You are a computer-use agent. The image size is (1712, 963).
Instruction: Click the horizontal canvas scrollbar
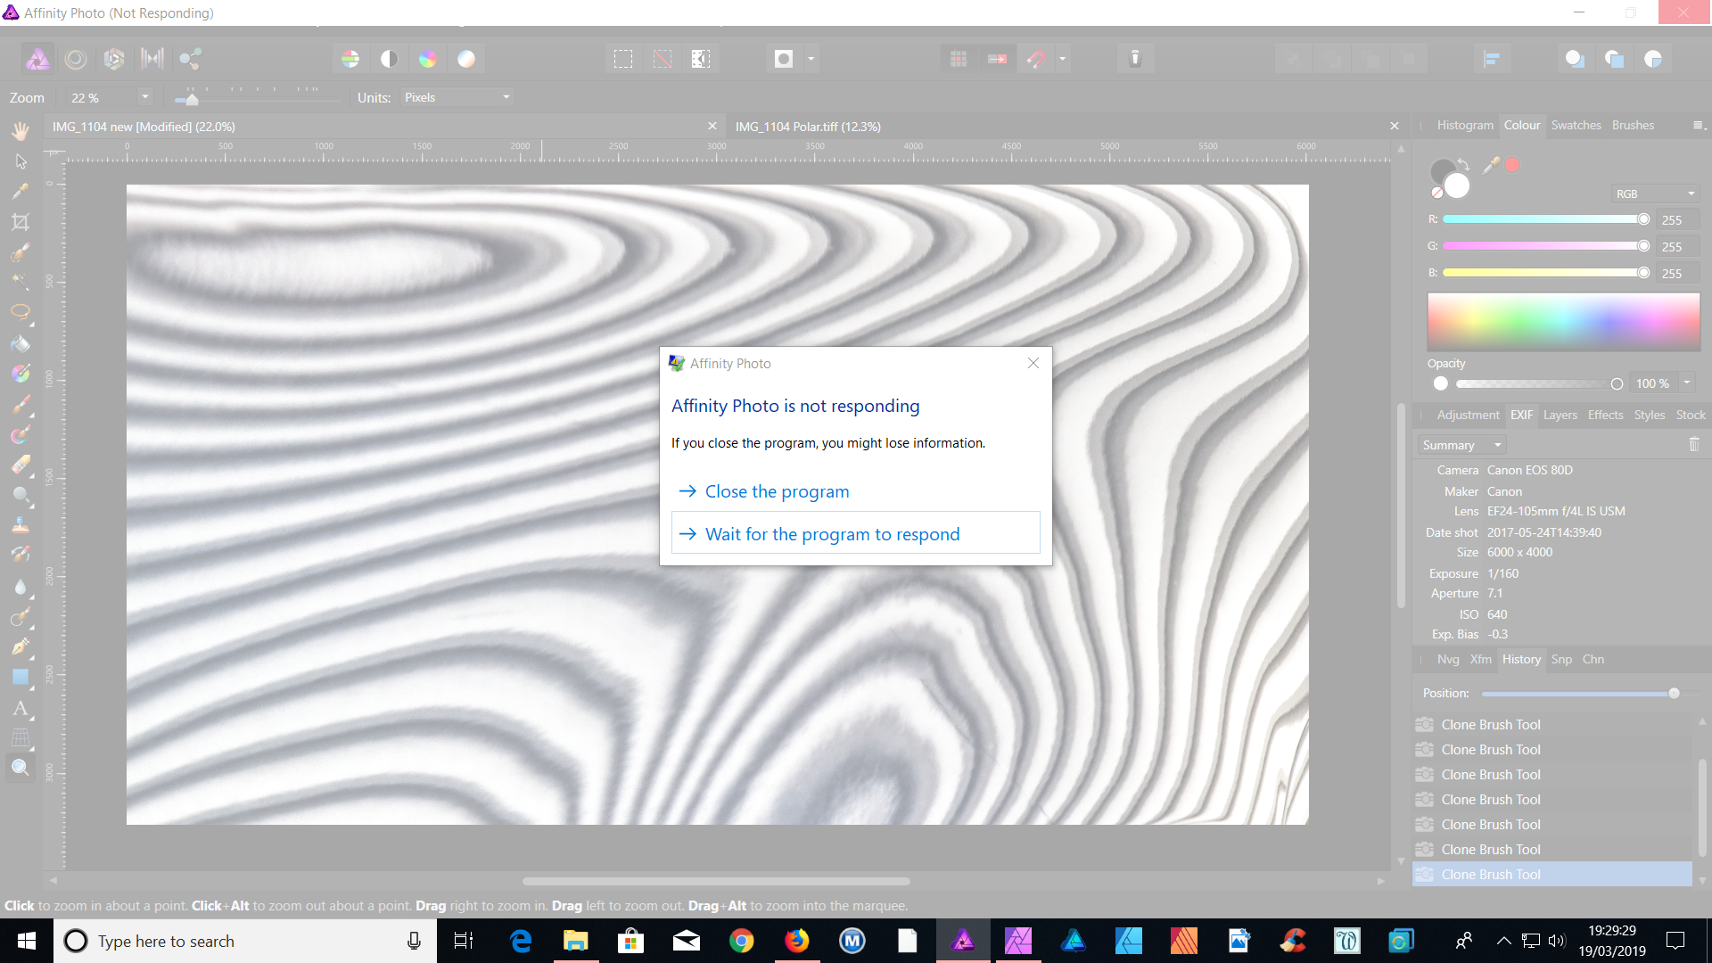point(716,881)
